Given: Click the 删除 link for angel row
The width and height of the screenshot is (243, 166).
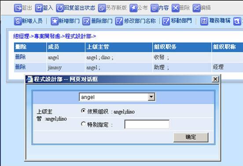Looking at the screenshot, I should click(20, 57).
